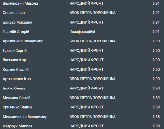Select Бойко Олена in the list
164x129 pixels.
(x=14, y=88)
